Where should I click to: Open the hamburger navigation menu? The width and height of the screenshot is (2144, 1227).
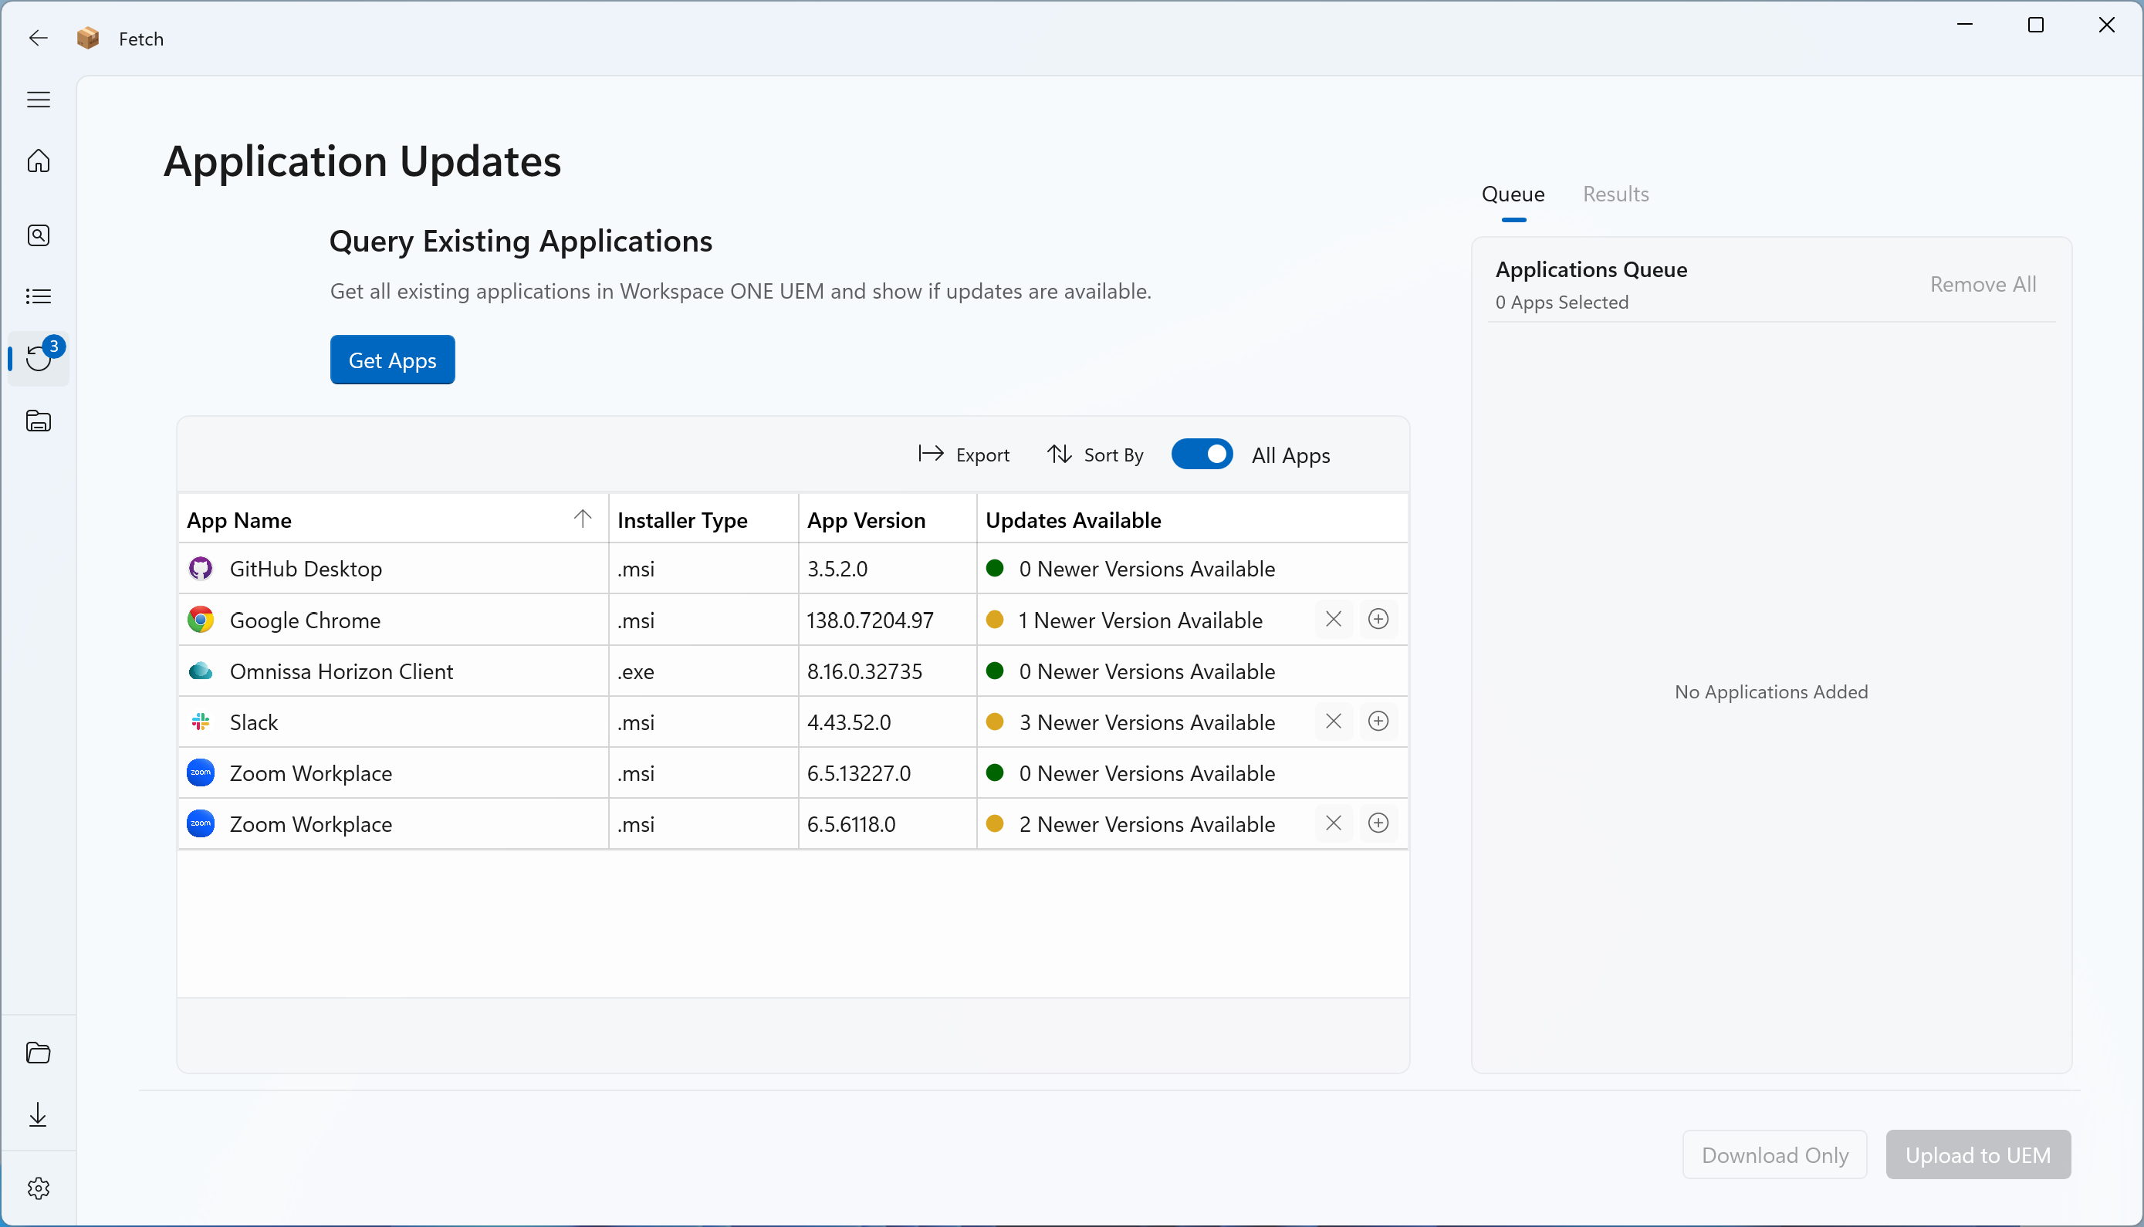(38, 100)
